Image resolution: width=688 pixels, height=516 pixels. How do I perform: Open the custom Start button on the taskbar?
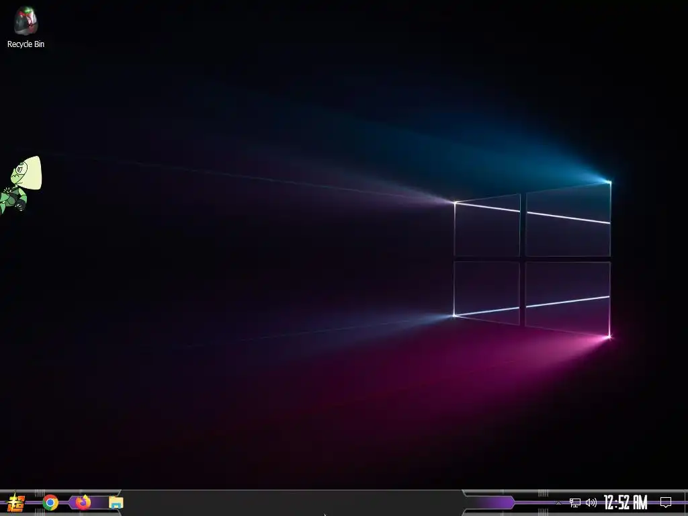coord(16,503)
